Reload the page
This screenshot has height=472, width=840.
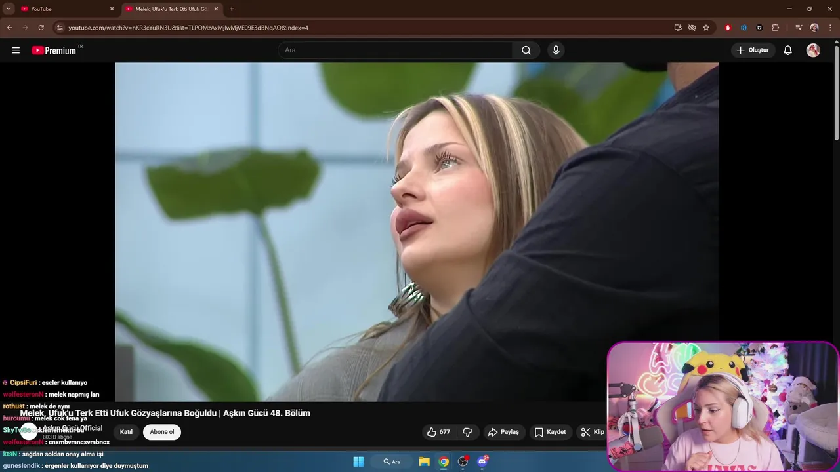41,28
